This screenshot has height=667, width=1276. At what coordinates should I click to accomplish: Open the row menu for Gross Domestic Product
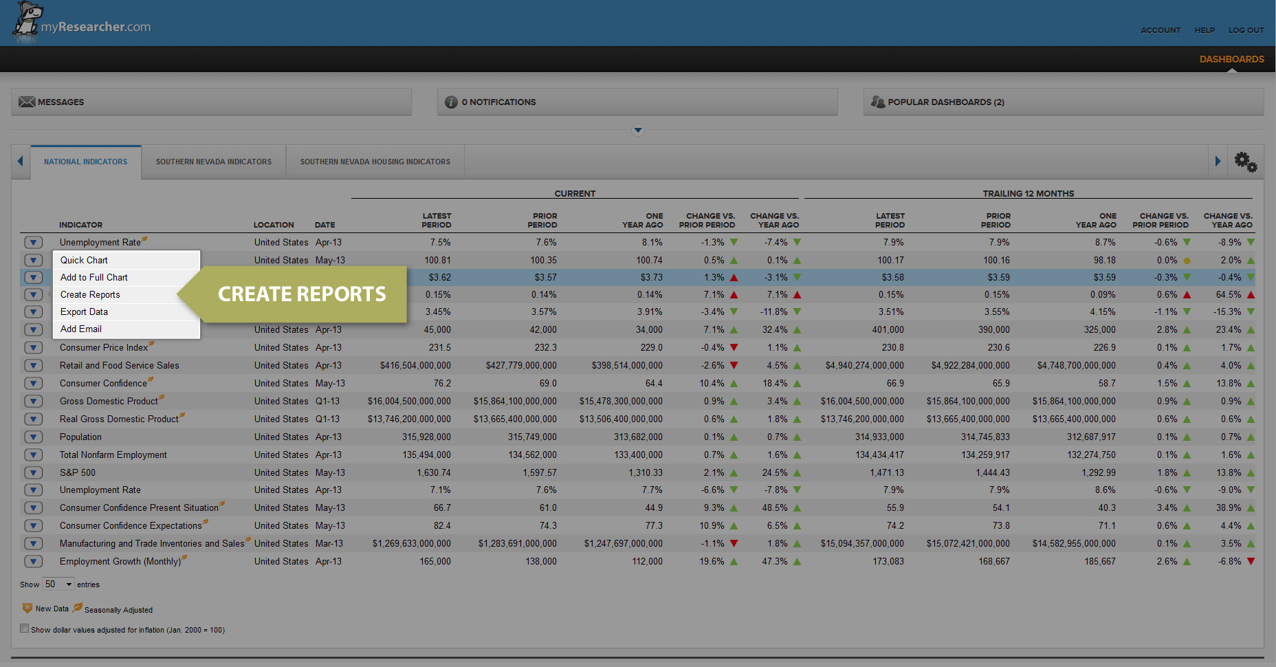click(33, 401)
